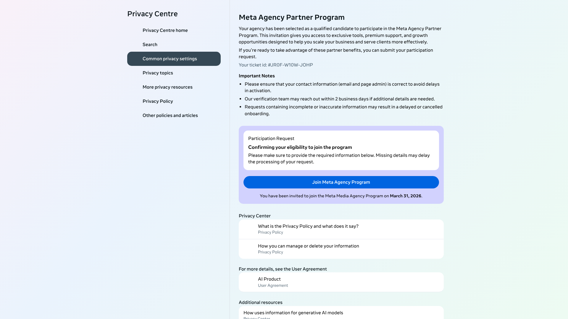Open Common privacy settings
This screenshot has height=319, width=568.
tap(170, 58)
